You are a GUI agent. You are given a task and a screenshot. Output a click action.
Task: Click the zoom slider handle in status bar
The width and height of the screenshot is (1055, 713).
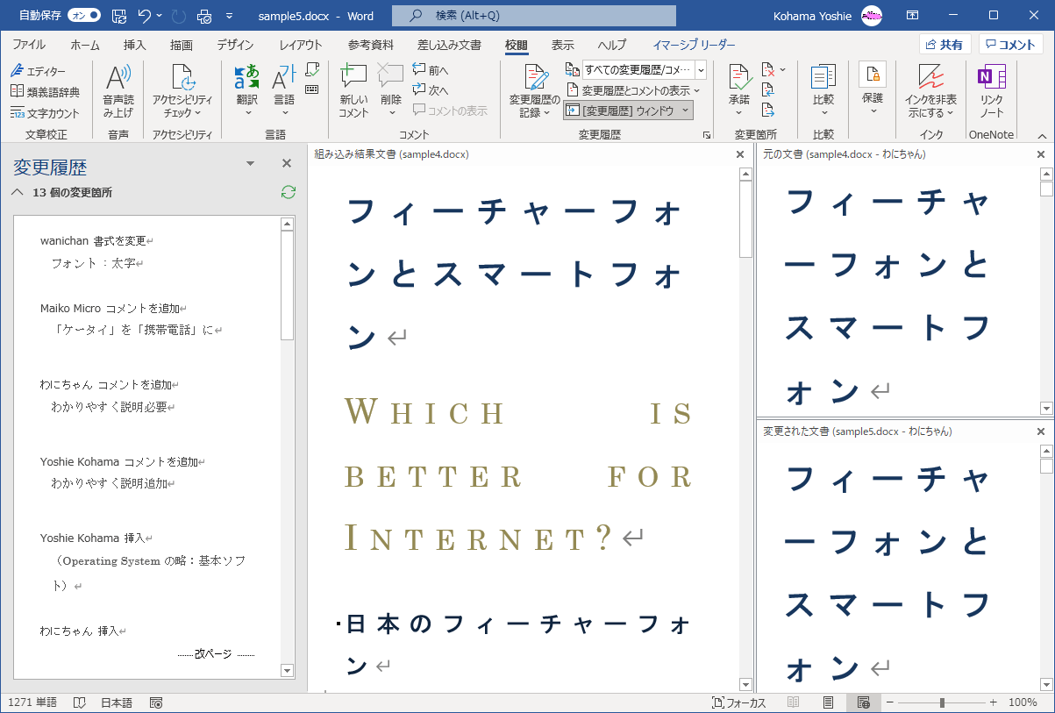tap(942, 702)
